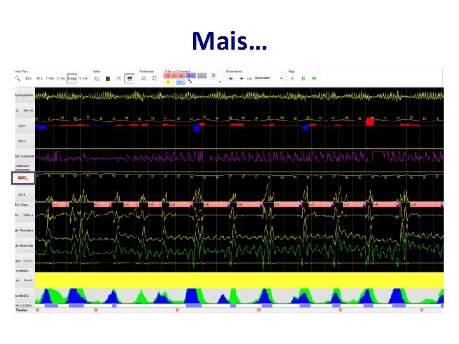The height and width of the screenshot is (344, 459).
Task: Click the dark square Voies icon
Action: click(x=108, y=78)
